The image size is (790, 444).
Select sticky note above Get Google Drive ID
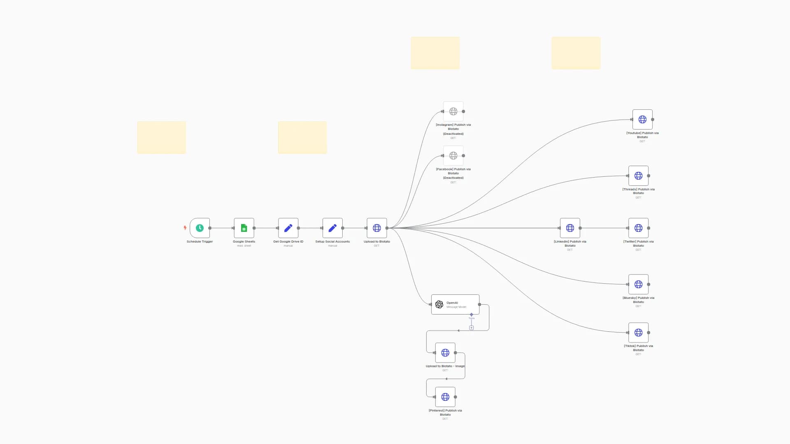pos(302,137)
